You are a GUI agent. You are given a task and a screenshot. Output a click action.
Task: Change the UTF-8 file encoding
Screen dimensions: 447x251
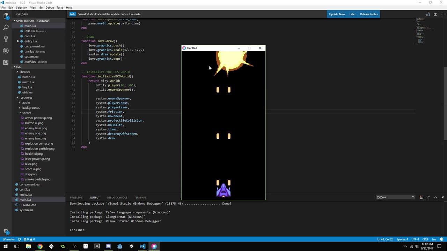click(415, 239)
